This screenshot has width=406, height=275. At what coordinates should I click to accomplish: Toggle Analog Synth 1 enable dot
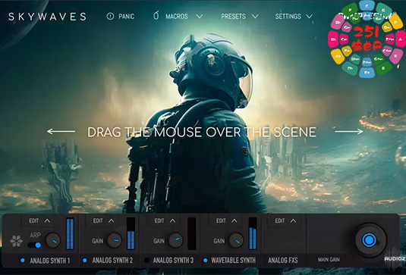[x=23, y=261]
